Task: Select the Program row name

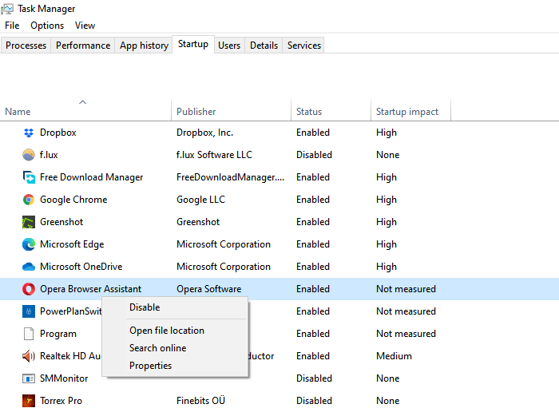Action: coord(58,334)
